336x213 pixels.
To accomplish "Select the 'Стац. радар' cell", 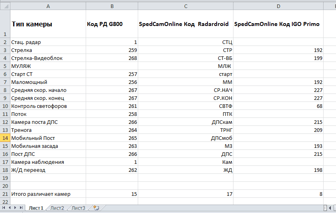I will point(48,42).
